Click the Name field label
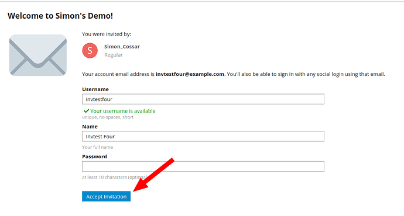This screenshot has height=216, width=404. pos(90,127)
